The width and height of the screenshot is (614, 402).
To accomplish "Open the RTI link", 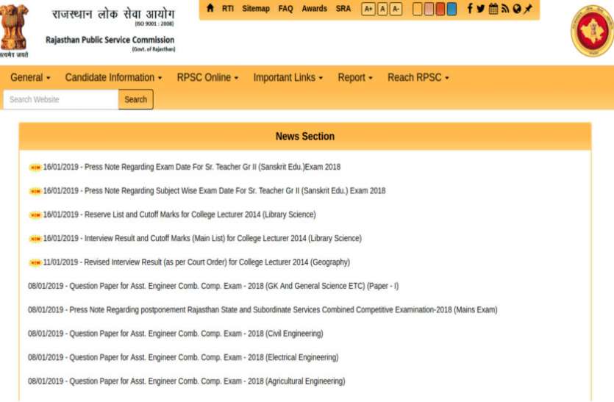I will click(227, 8).
